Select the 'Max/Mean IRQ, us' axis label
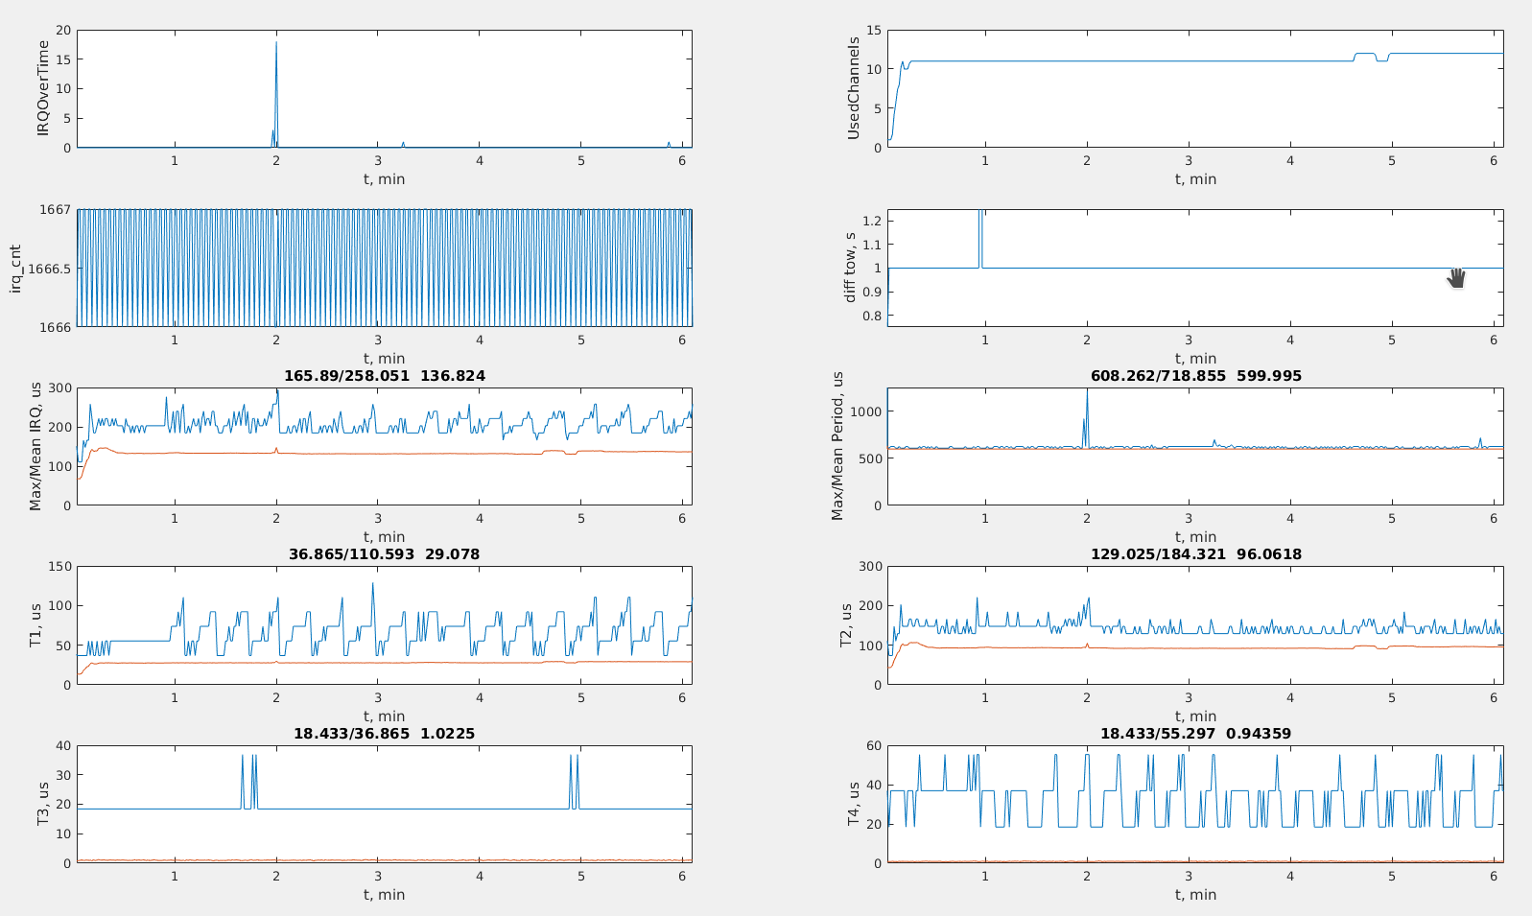 [36, 446]
